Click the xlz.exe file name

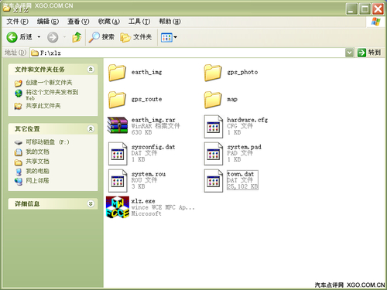pos(143,201)
